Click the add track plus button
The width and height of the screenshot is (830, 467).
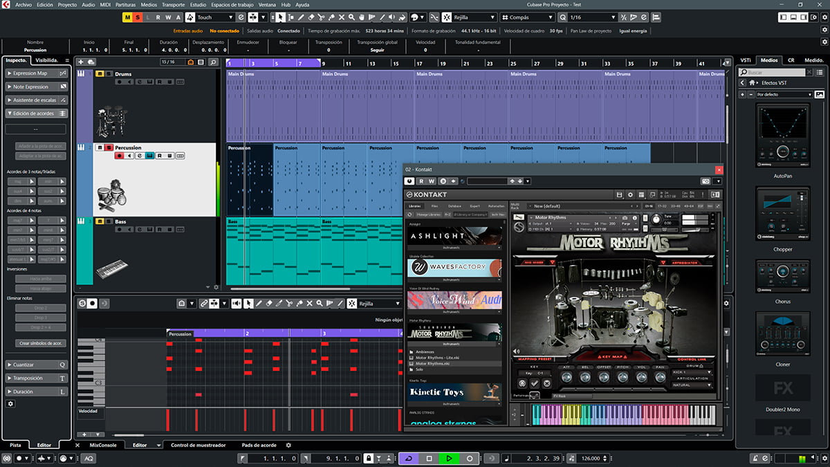click(81, 62)
